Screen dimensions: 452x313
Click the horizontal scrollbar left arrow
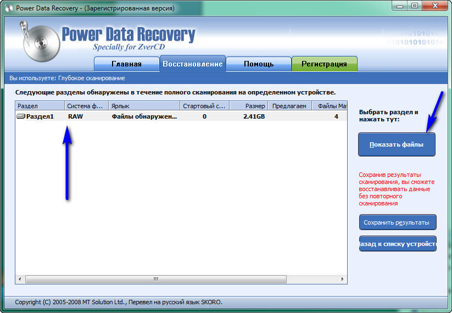[x=20, y=279]
